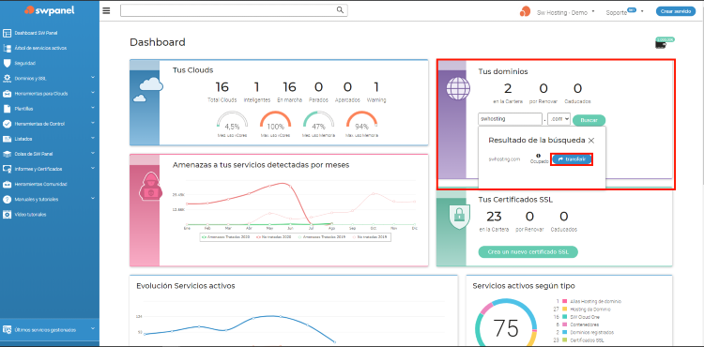The width and height of the screenshot is (704, 347).
Task: Open the Vídeo tutoriales icon
Action: pyautogui.click(x=7, y=215)
